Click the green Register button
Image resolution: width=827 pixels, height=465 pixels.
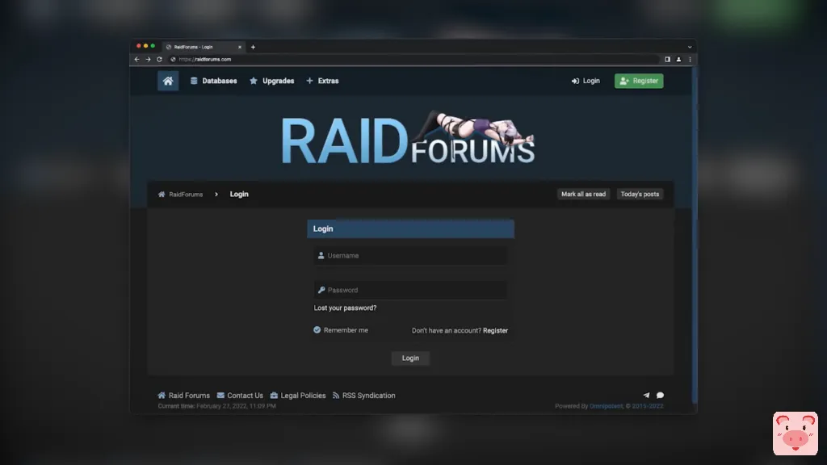(x=639, y=81)
